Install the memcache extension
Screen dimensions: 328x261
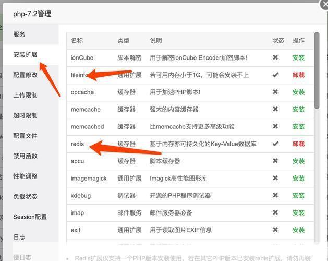[298, 109]
